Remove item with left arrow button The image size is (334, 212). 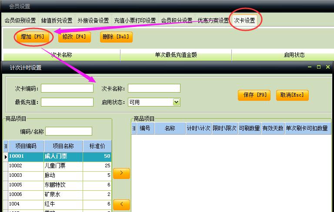pos(121,205)
